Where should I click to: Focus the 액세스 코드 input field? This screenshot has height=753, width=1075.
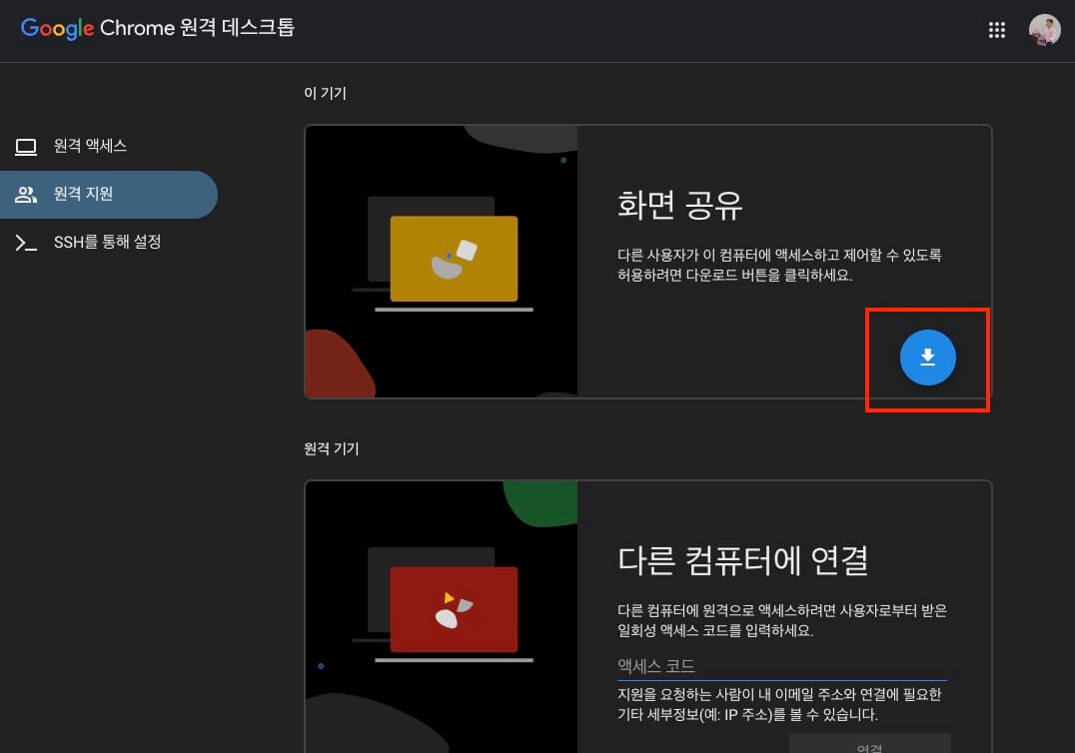tap(781, 666)
